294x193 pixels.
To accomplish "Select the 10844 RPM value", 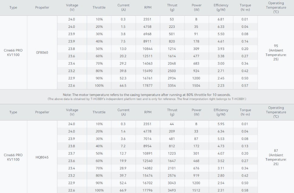I will [x=148, y=49].
